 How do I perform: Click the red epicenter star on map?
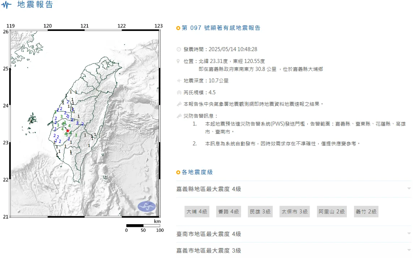pos(68,131)
